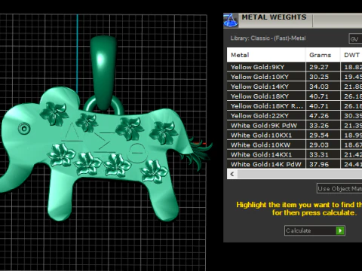362x271 pixels.
Task: Click the green arrow on Calculate
Action: point(340,230)
